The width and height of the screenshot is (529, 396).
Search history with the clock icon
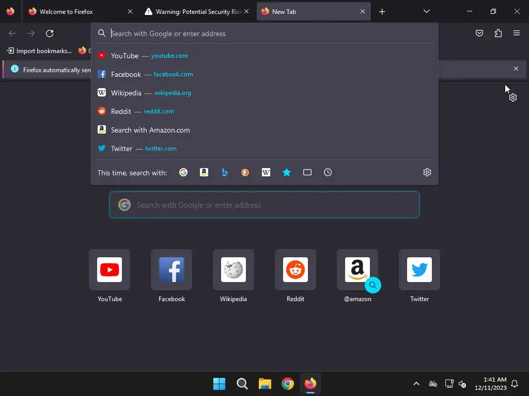coord(328,172)
